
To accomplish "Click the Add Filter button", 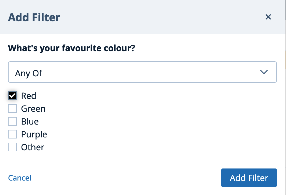I will pyautogui.click(x=249, y=178).
